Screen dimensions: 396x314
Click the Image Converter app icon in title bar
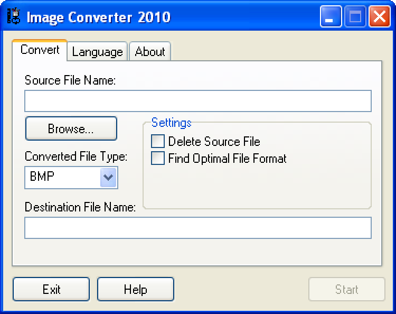pos(13,17)
